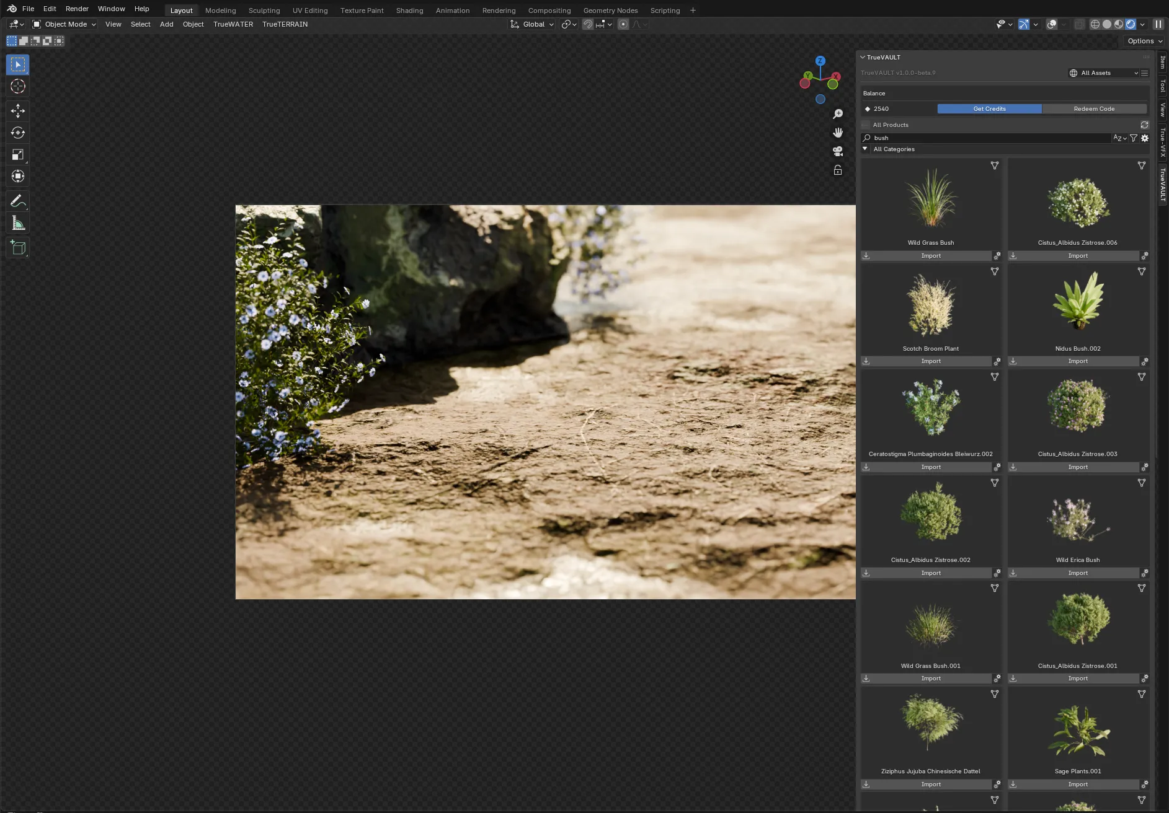Enable Material Preview shading mode
Viewport: 1169px width, 813px height.
pos(1118,24)
